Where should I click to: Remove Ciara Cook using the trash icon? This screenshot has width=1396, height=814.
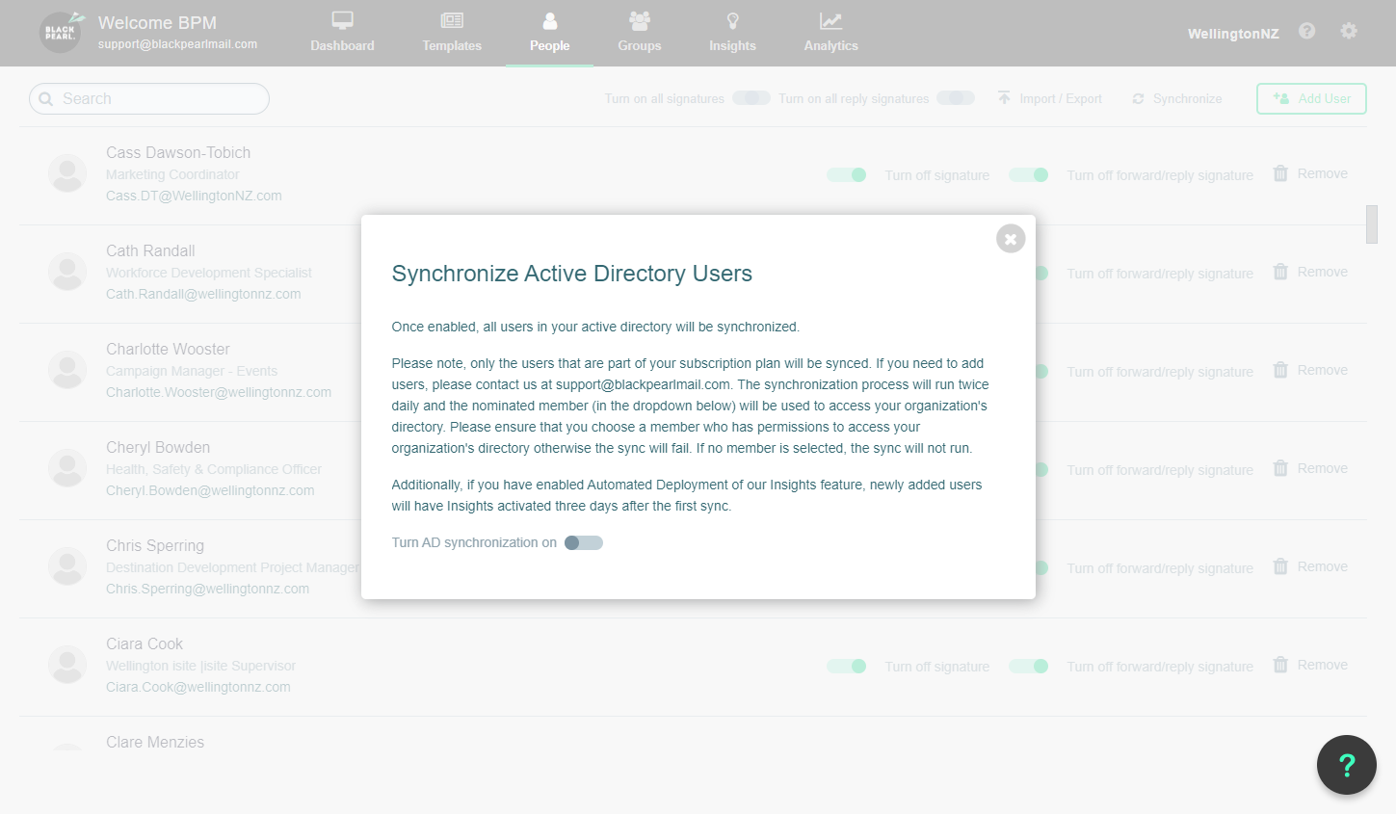click(x=1280, y=664)
